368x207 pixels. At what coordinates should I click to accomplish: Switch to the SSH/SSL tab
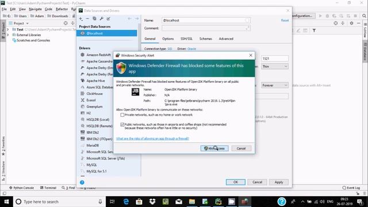(x=186, y=39)
